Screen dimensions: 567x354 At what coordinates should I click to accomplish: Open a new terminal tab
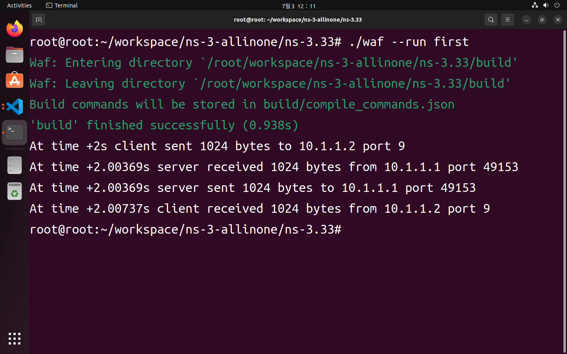pyautogui.click(x=39, y=20)
